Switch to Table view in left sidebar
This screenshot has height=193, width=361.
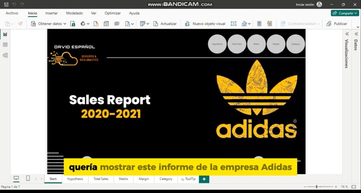[x=5, y=45]
